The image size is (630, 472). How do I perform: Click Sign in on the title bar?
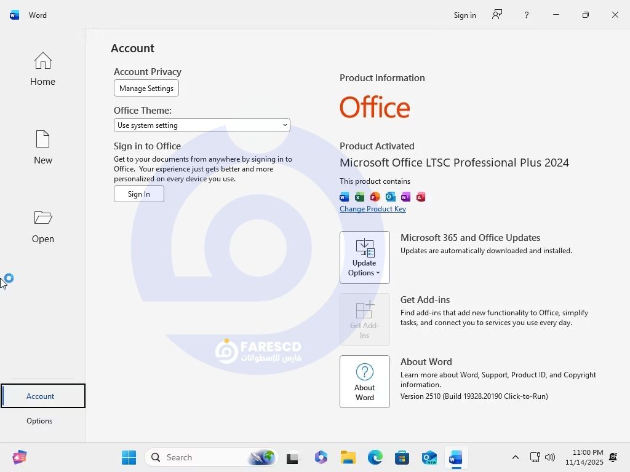[465, 15]
